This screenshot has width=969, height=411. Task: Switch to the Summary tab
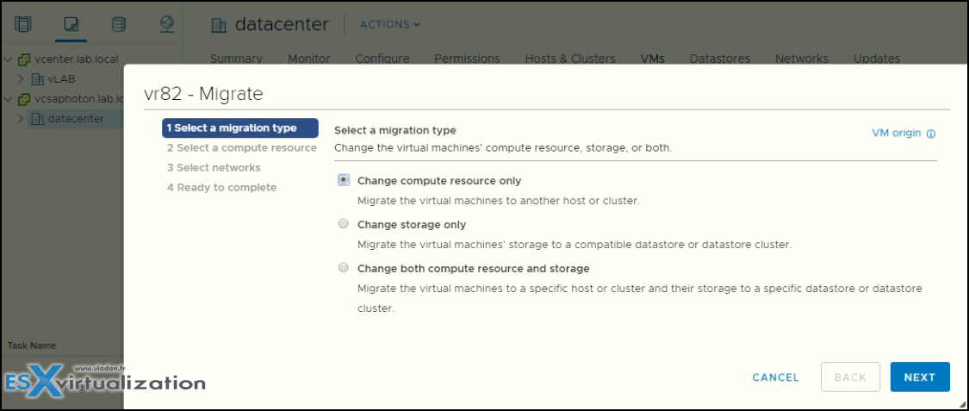point(236,59)
